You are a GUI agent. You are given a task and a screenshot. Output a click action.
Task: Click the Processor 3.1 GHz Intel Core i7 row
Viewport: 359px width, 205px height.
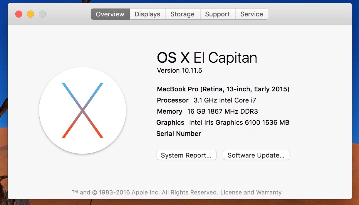pyautogui.click(x=207, y=100)
